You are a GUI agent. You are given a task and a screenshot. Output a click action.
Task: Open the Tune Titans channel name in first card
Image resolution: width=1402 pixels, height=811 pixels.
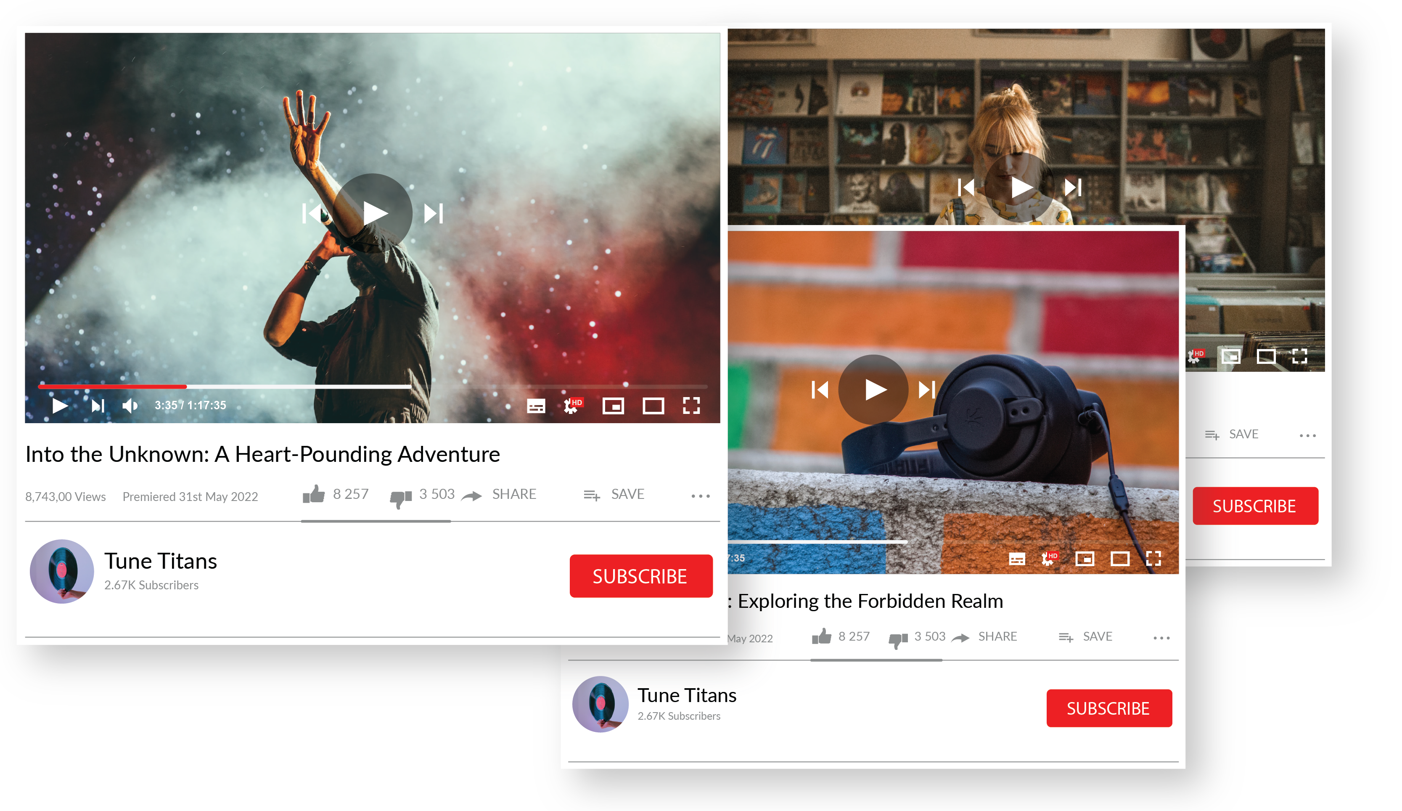(x=160, y=561)
